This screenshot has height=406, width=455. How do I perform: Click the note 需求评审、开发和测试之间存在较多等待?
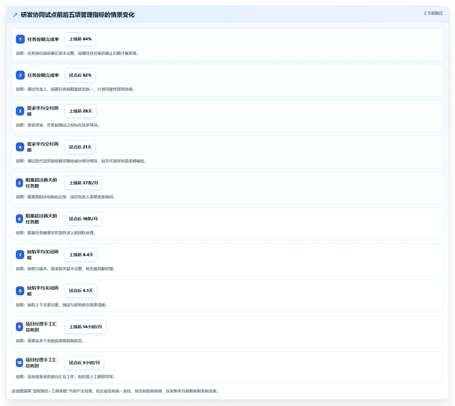58,125
